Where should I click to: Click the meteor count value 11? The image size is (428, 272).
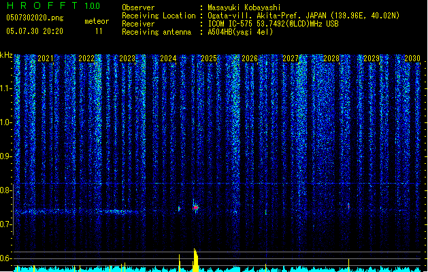99,31
